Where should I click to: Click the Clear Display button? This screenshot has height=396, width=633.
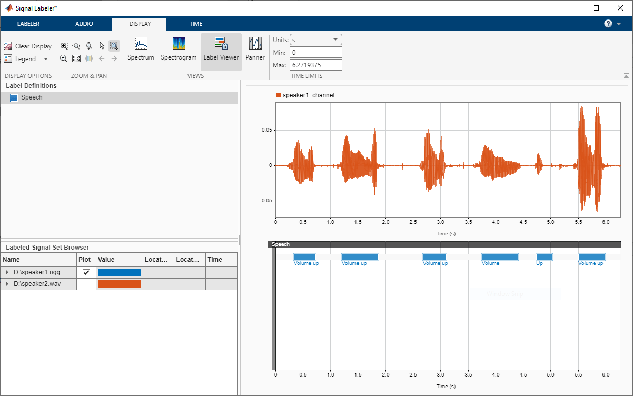(x=28, y=46)
